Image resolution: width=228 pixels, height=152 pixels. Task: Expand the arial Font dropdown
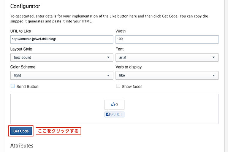[x=167, y=57]
